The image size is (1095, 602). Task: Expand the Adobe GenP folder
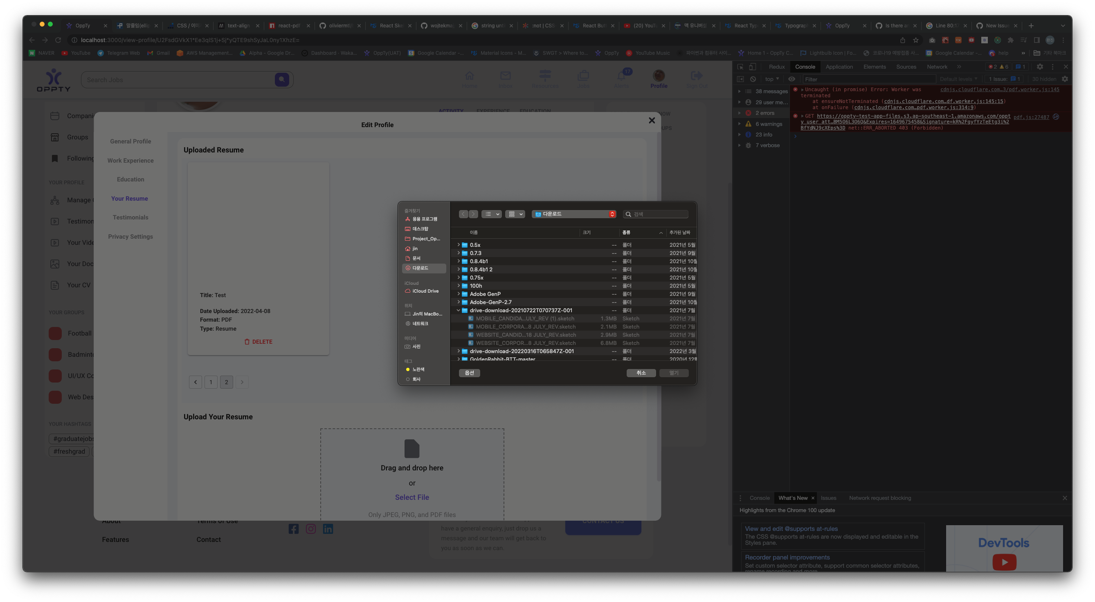click(x=458, y=294)
